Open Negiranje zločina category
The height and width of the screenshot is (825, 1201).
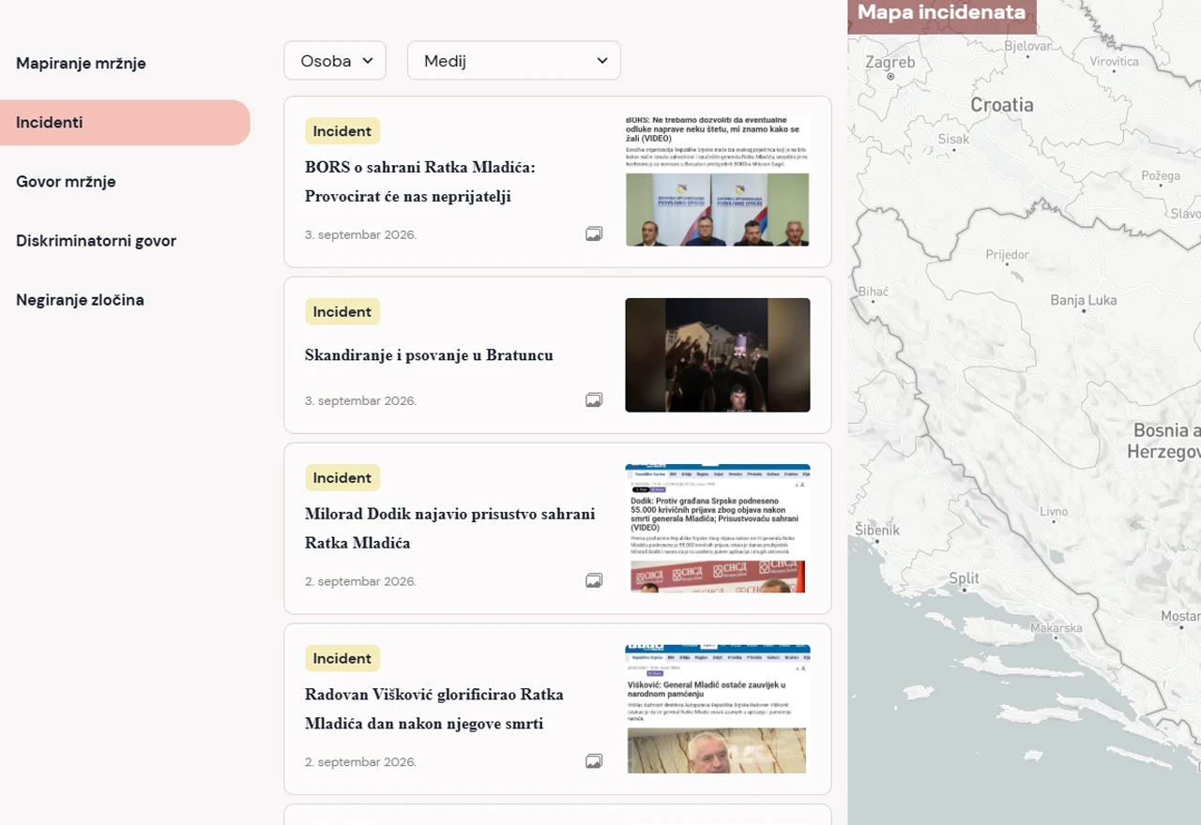(80, 300)
